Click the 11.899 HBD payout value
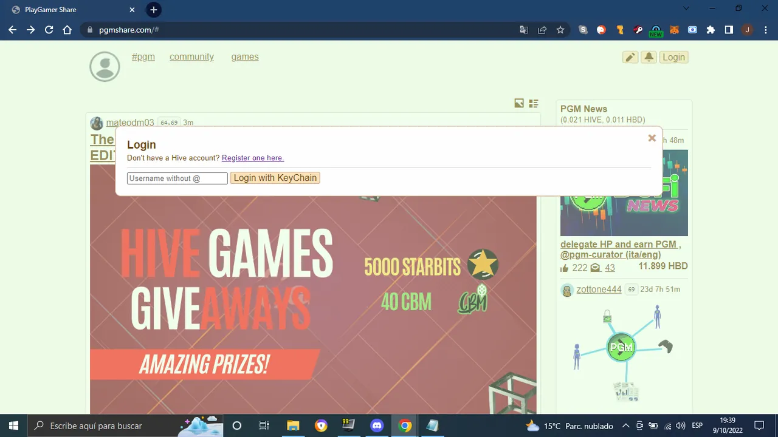Screen dimensions: 778x437 click(x=663, y=266)
